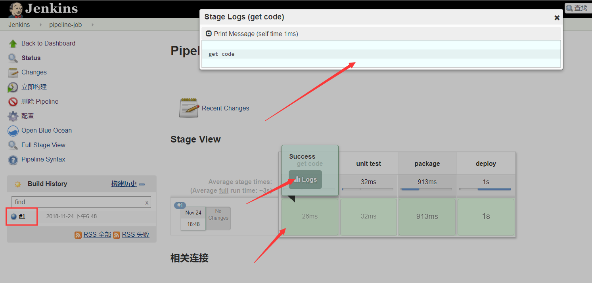The image size is (592, 283).
Task: Open RSS 全部 feed icon
Action: [x=78, y=234]
